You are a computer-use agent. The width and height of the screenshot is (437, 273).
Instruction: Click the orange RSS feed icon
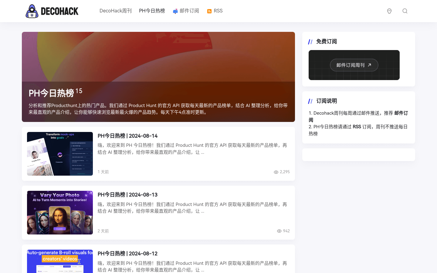point(209,11)
